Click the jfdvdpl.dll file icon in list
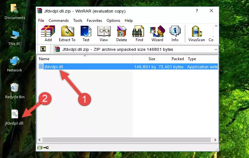Viewport: 249px width, 158px height. [41, 67]
